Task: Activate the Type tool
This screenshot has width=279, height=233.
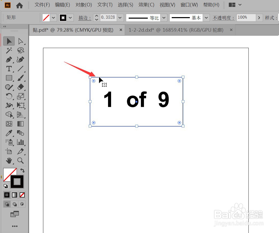Action: [x=9, y=69]
